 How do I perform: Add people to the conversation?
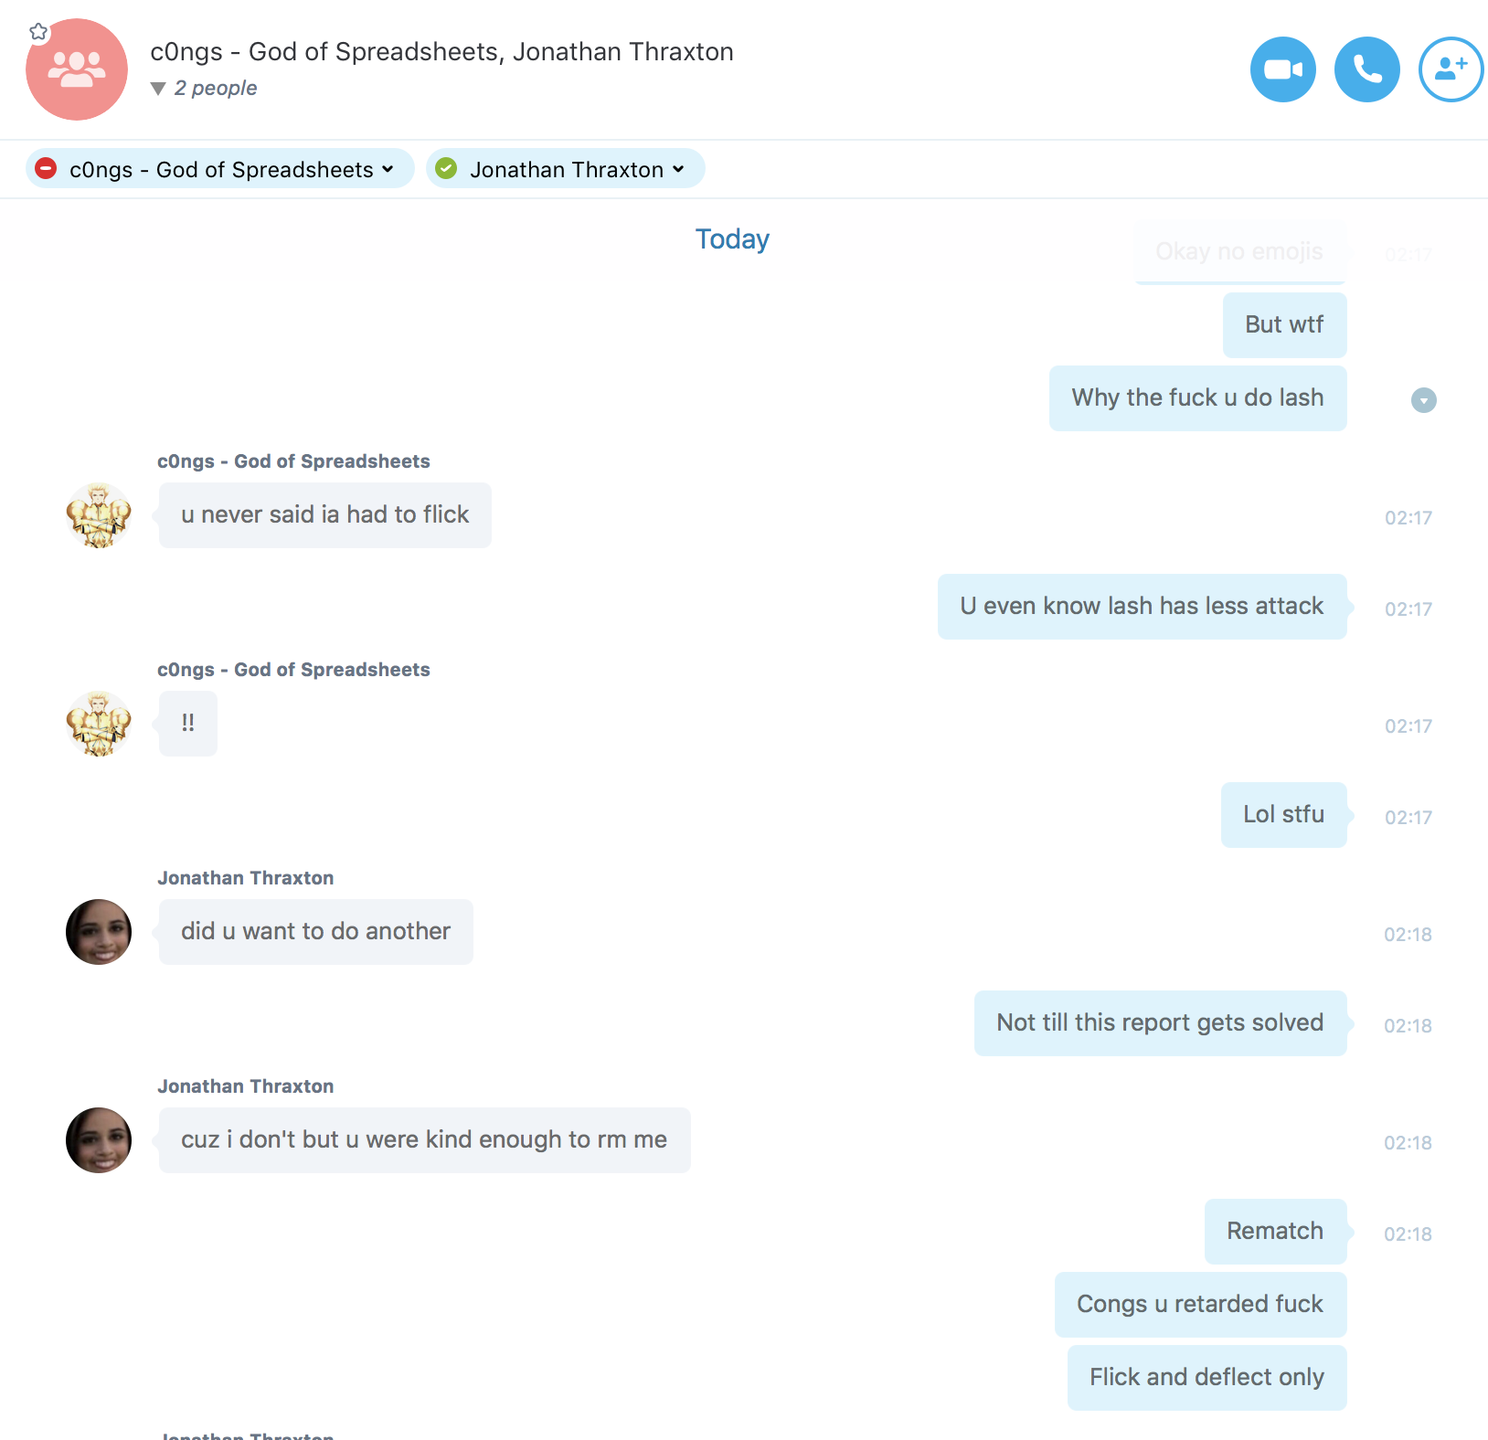pos(1451,69)
